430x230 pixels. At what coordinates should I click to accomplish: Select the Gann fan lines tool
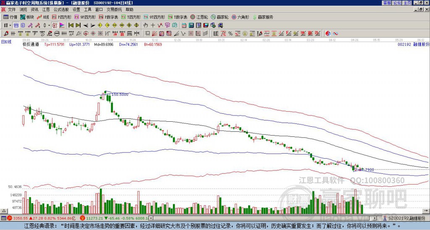(155, 34)
